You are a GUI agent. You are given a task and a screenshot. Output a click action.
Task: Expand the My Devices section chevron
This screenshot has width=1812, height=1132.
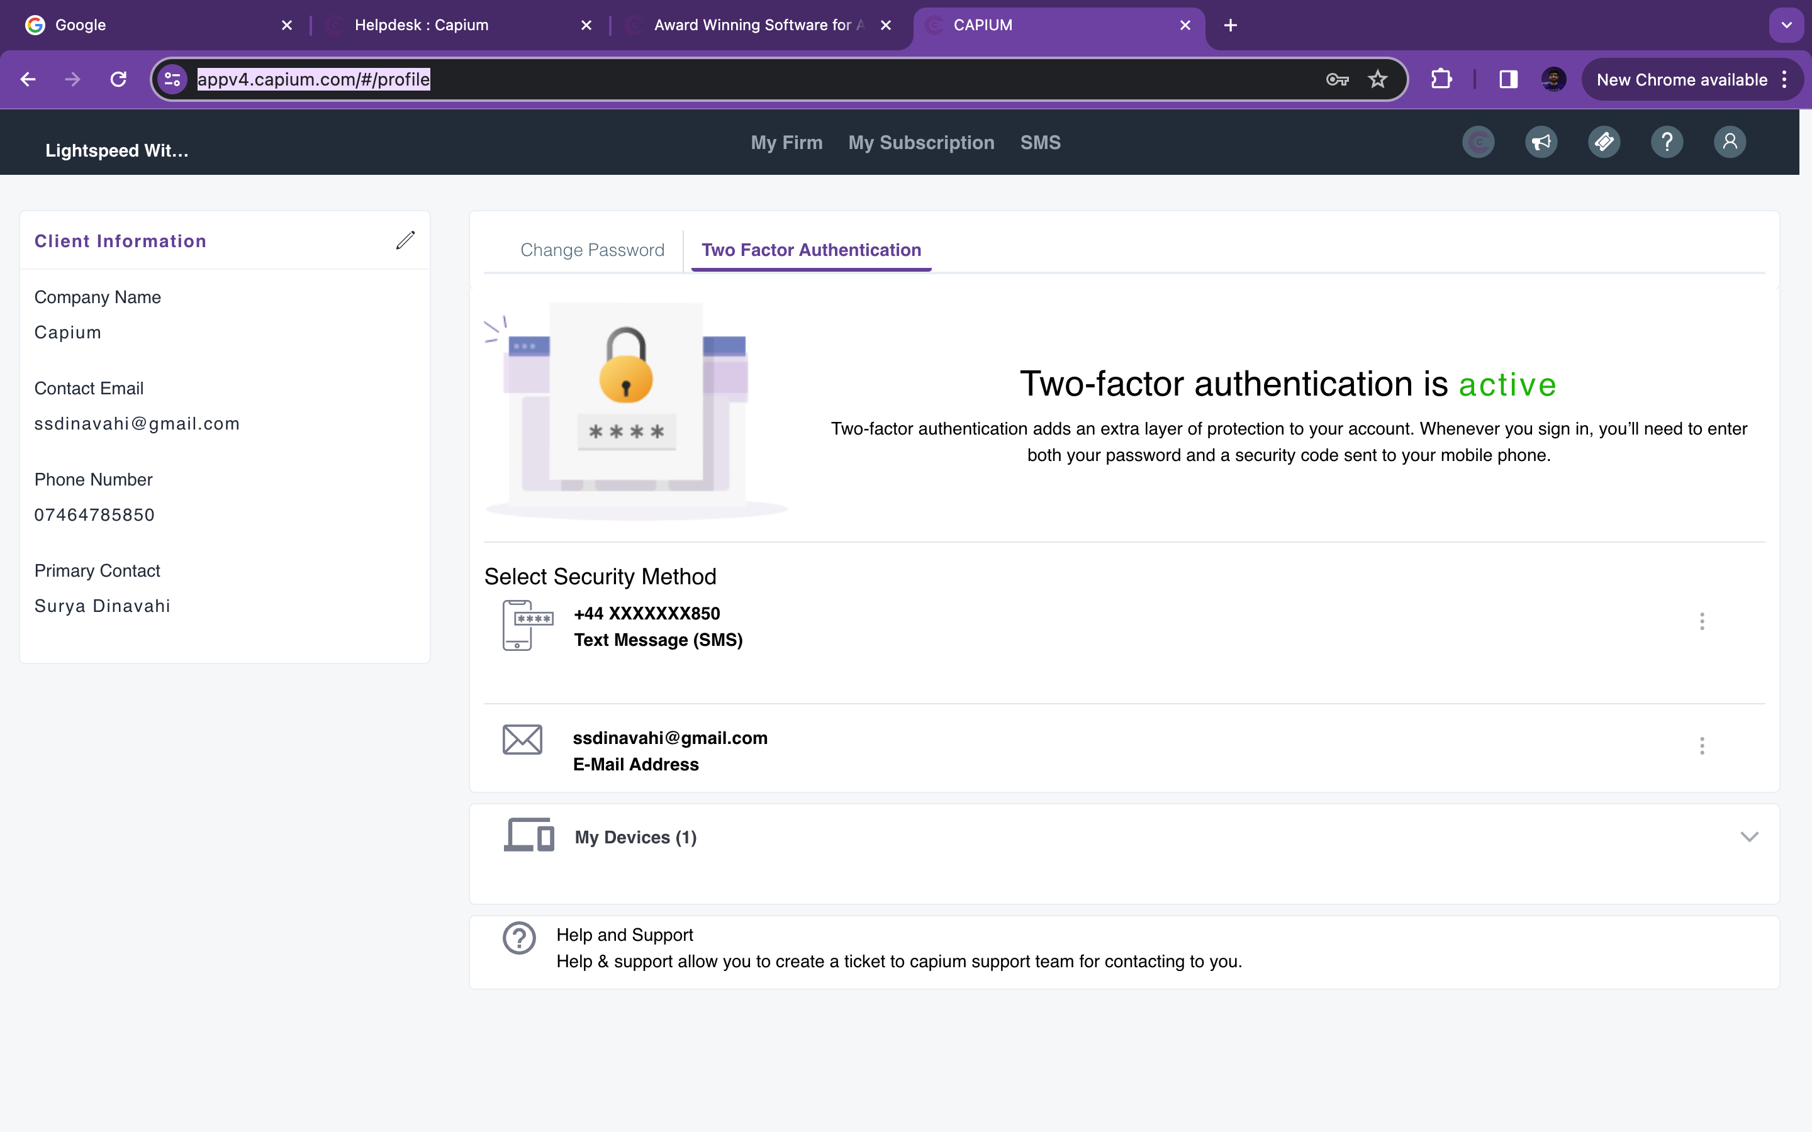click(x=1749, y=837)
